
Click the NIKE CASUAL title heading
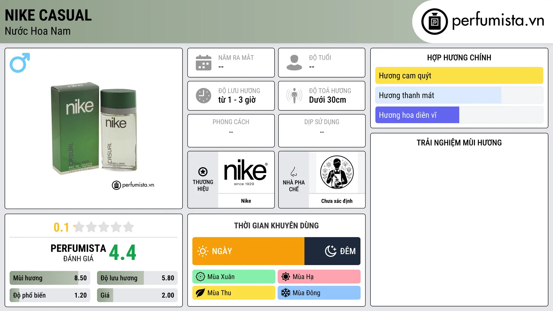pos(48,15)
